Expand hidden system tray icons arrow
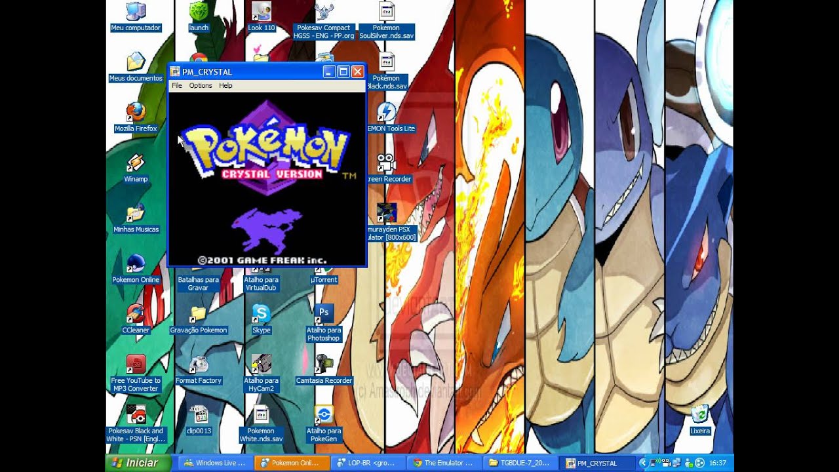Screen dimensions: 839x472 click(643, 463)
